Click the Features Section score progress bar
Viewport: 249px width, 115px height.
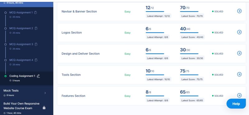tap(189, 96)
